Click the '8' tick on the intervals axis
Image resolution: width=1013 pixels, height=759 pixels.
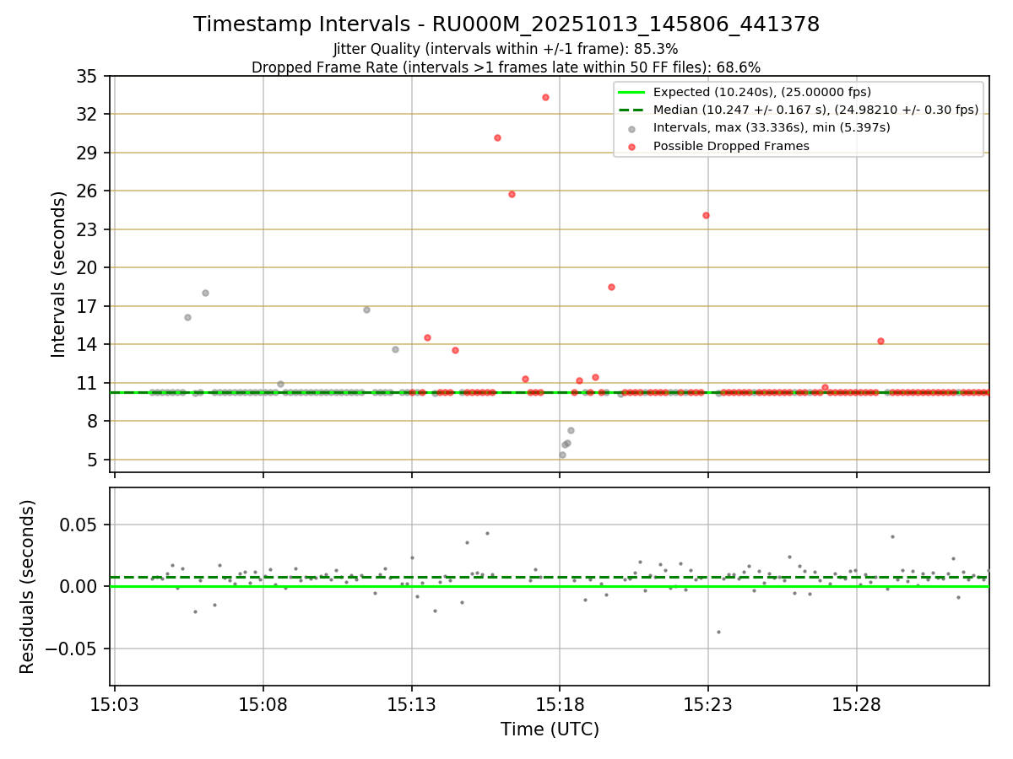click(95, 421)
